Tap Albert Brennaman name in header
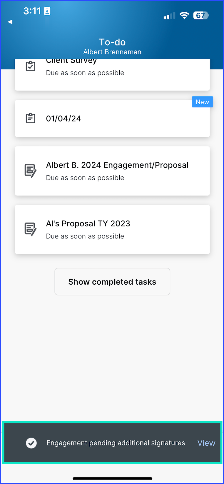224x484 pixels. 112,52
